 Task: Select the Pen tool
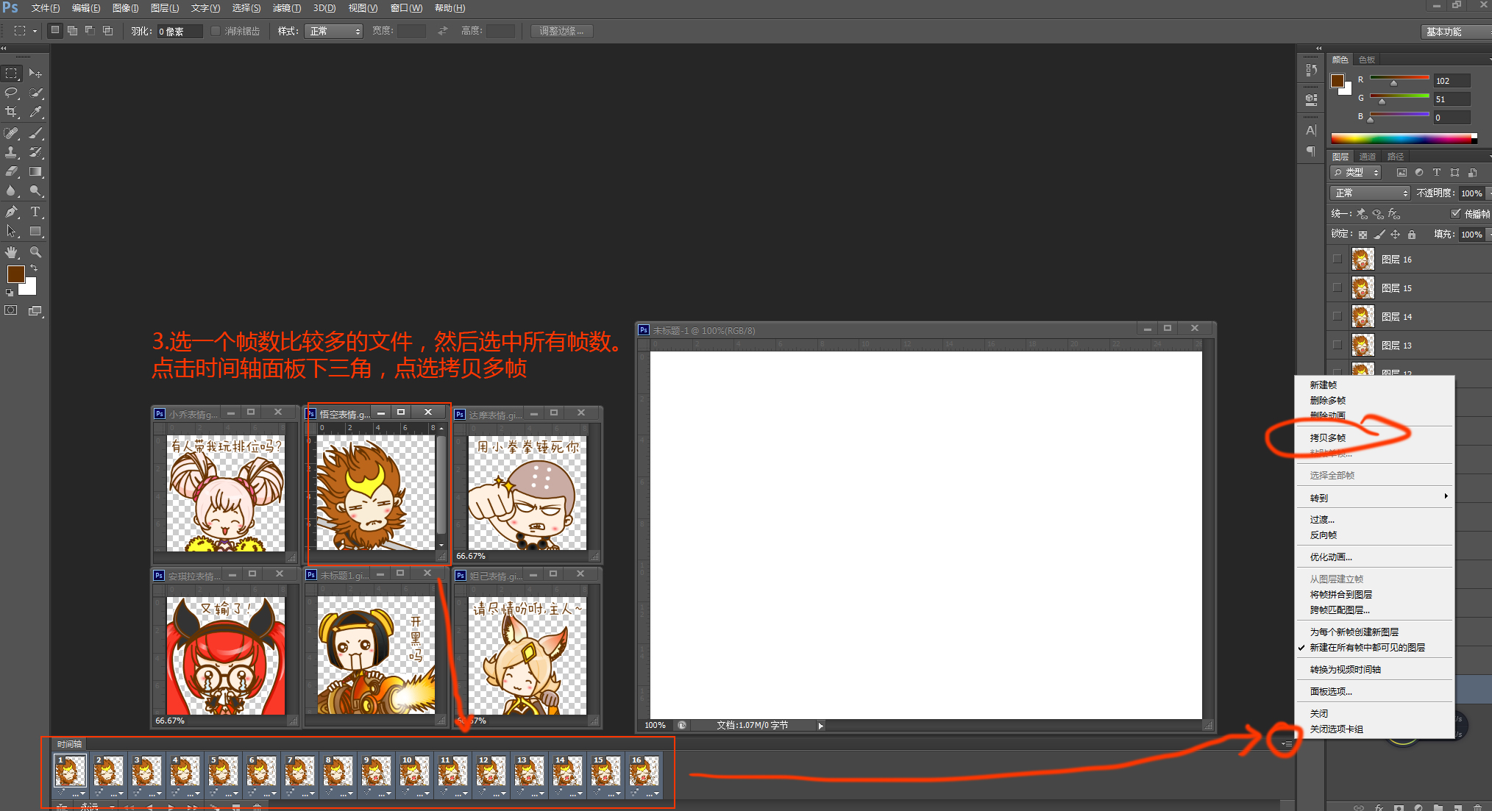[11, 212]
